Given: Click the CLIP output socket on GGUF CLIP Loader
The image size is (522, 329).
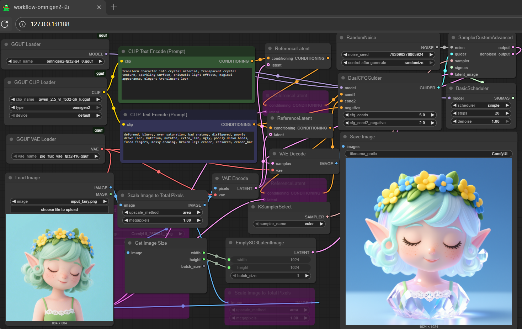Looking at the screenshot, I should point(104,92).
